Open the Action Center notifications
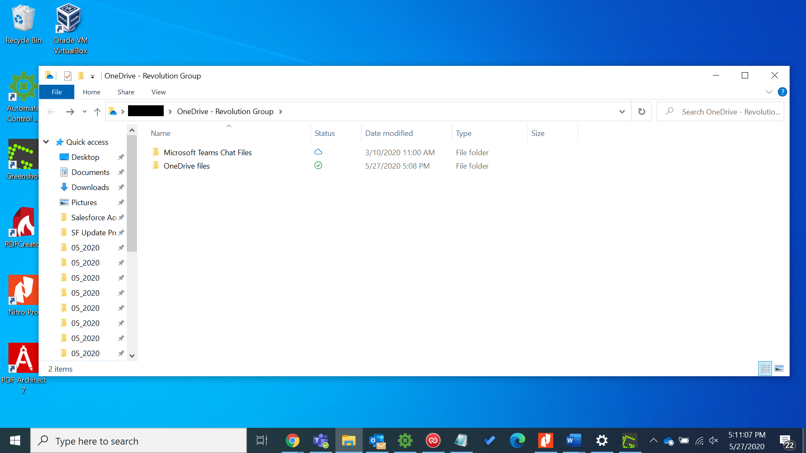Screen dimensions: 806x453 click(x=787, y=441)
